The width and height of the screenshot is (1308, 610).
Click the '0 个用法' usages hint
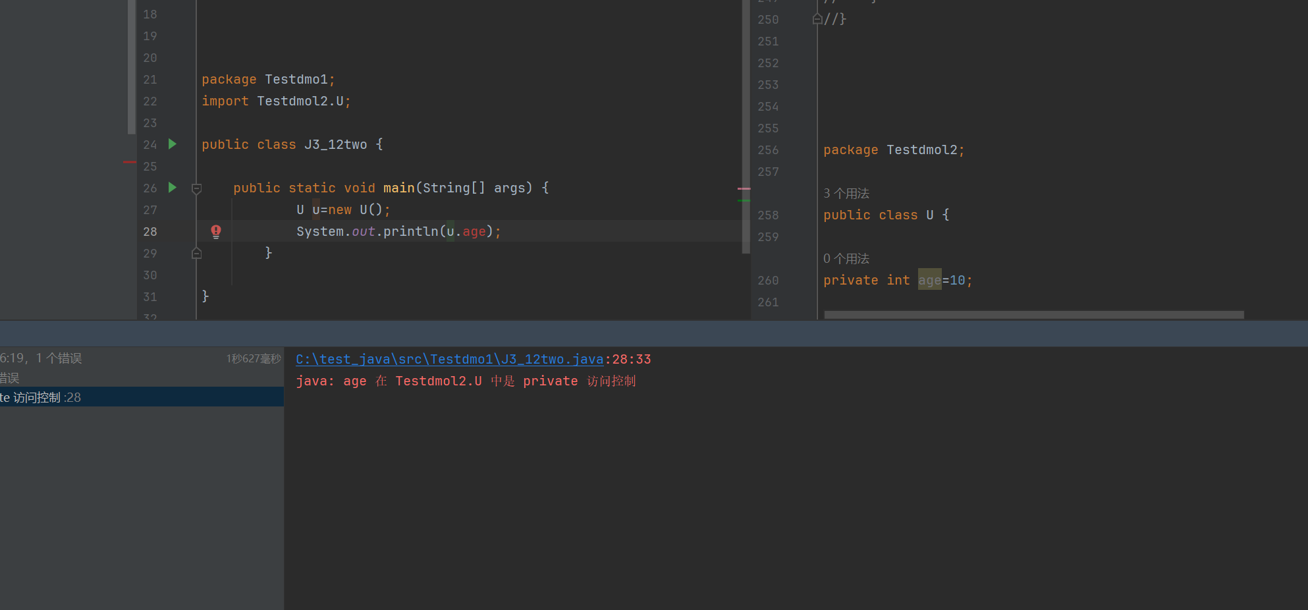click(x=846, y=258)
